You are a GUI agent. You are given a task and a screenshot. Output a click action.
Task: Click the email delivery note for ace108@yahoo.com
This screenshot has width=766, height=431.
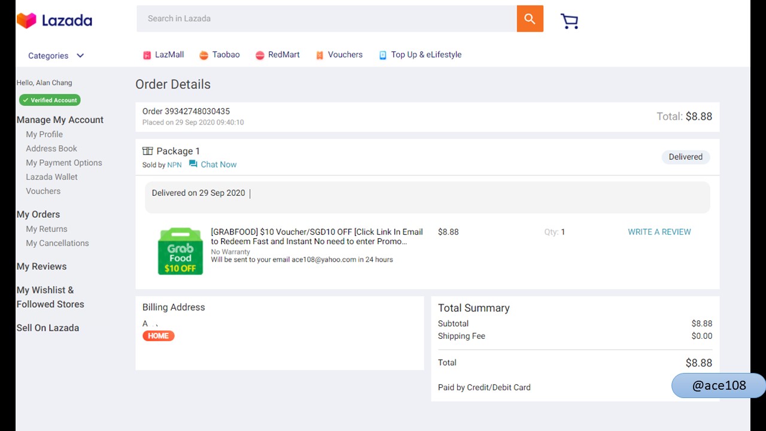click(x=302, y=259)
